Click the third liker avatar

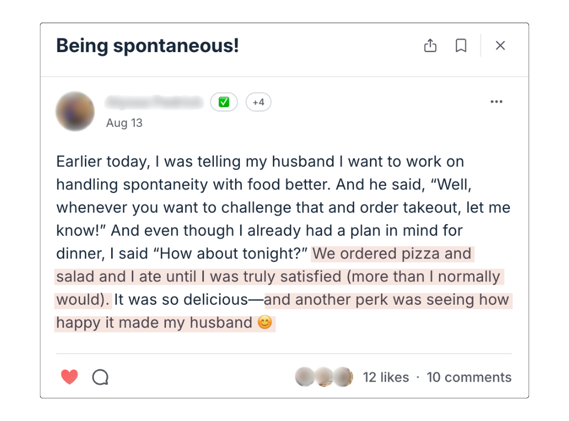(x=343, y=377)
